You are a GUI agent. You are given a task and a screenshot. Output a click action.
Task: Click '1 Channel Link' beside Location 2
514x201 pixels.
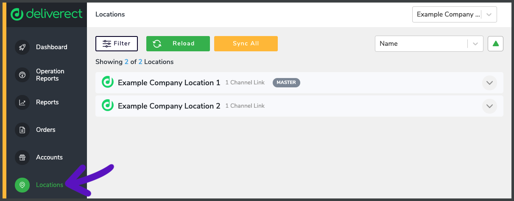[245, 106]
